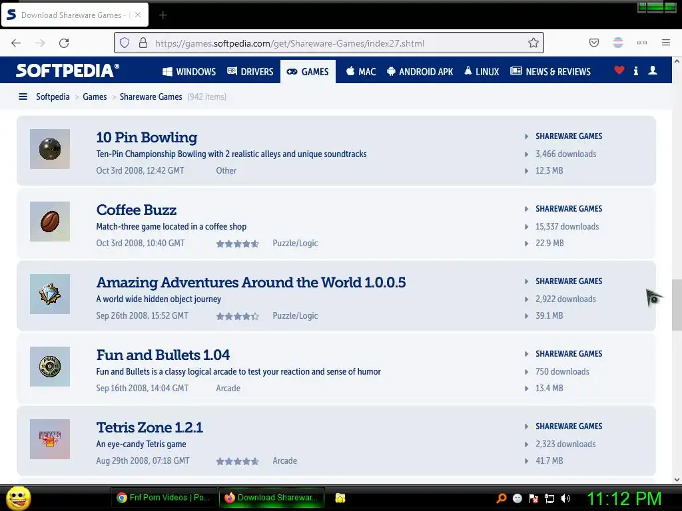Open the Mac section
This screenshot has height=511, width=682.
click(361, 72)
